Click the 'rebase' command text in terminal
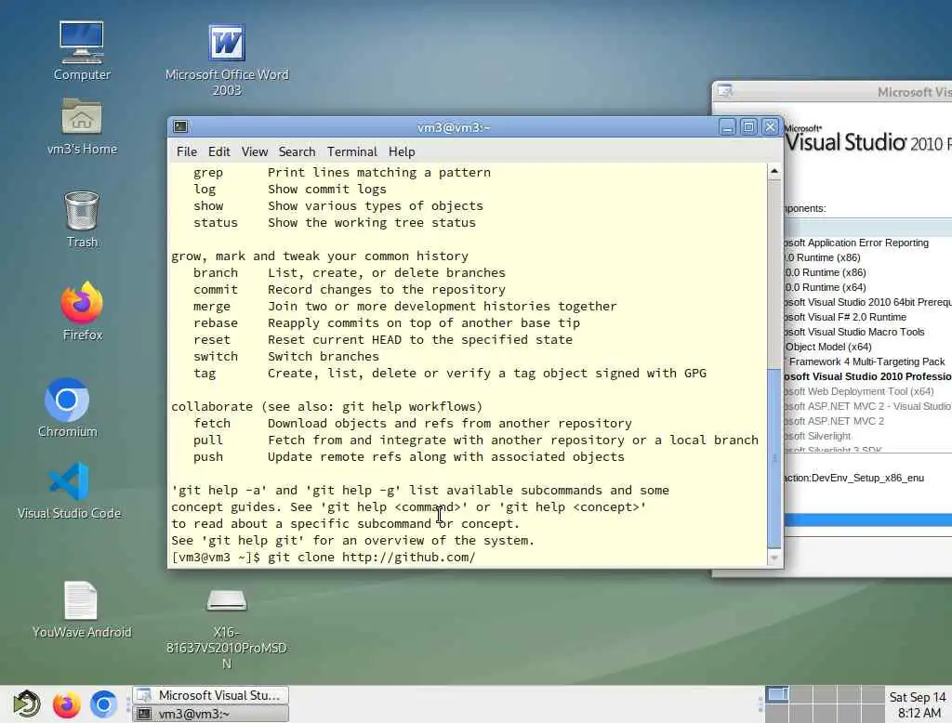 (x=216, y=323)
